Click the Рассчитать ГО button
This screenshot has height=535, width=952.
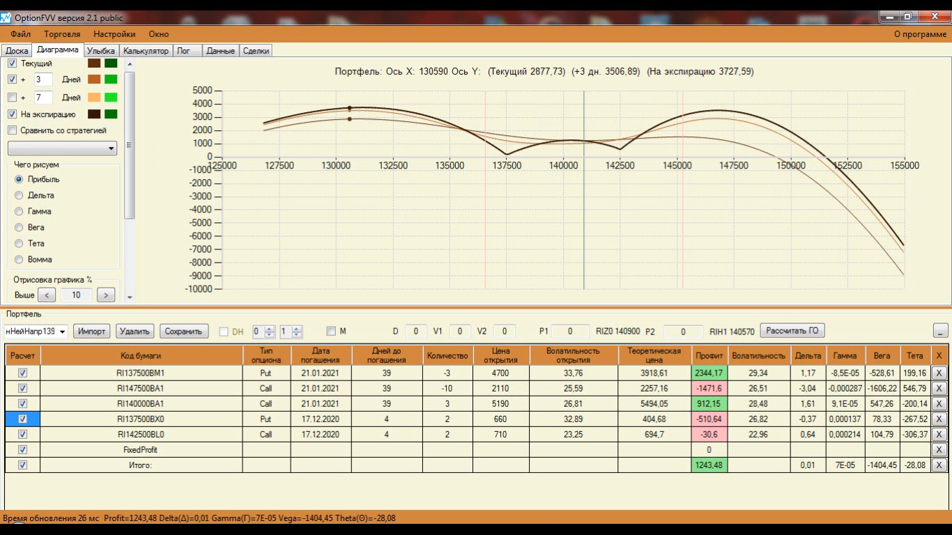point(792,331)
